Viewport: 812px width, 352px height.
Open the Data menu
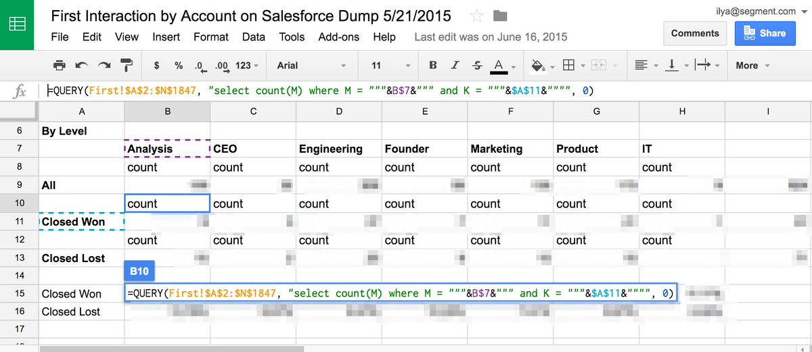click(x=254, y=36)
